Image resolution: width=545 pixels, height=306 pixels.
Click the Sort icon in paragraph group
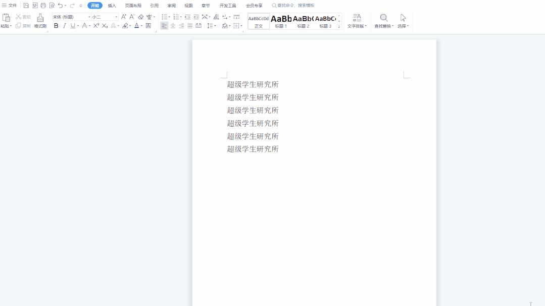point(216,17)
